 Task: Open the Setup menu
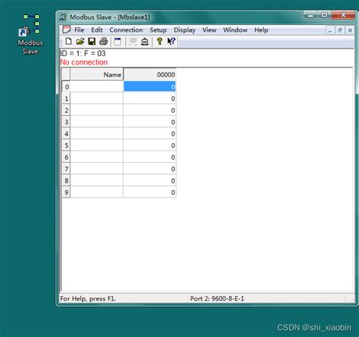[158, 30]
